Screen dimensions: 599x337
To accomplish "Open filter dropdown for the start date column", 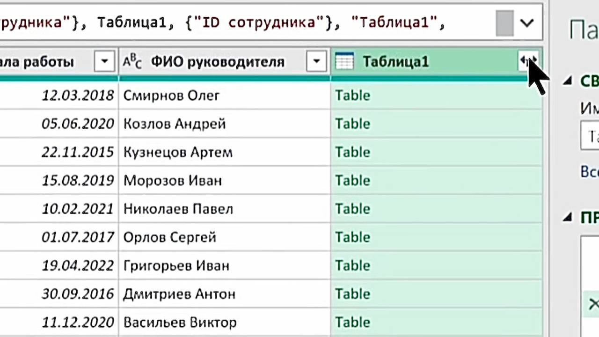I will click(104, 62).
